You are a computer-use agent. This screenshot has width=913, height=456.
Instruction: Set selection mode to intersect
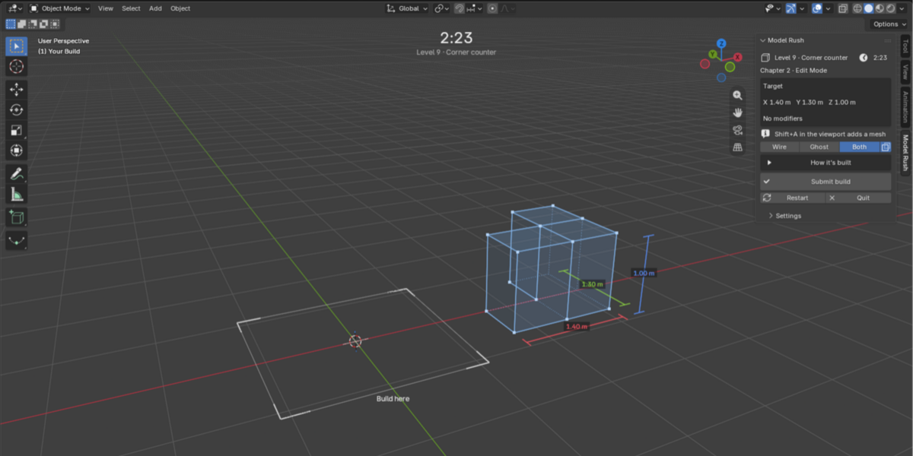pyautogui.click(x=54, y=24)
